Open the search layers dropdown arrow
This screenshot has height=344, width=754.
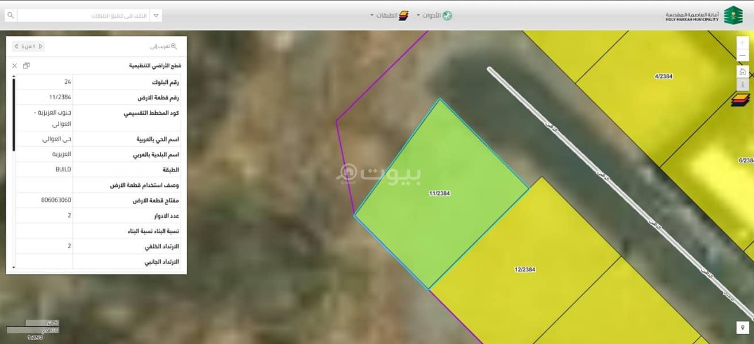click(x=156, y=15)
